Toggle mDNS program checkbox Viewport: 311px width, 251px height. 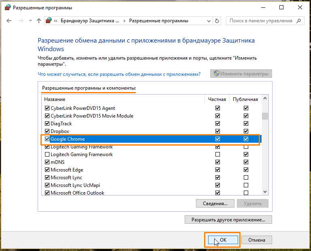pos(47,162)
